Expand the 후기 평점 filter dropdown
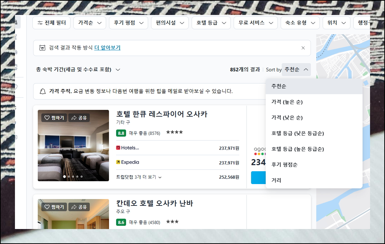This screenshot has width=385, height=244. (x=129, y=23)
